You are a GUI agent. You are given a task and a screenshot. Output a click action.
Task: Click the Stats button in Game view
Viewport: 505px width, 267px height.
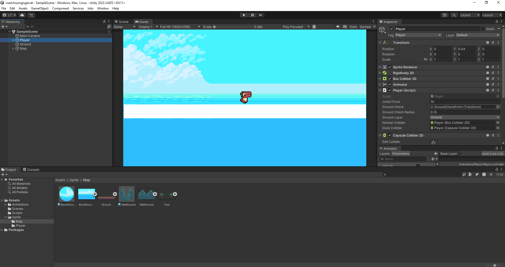[353, 27]
